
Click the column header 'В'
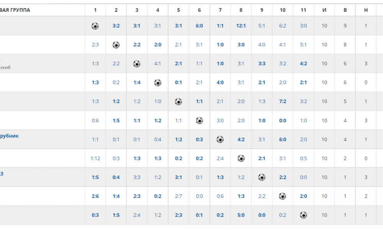click(345, 10)
